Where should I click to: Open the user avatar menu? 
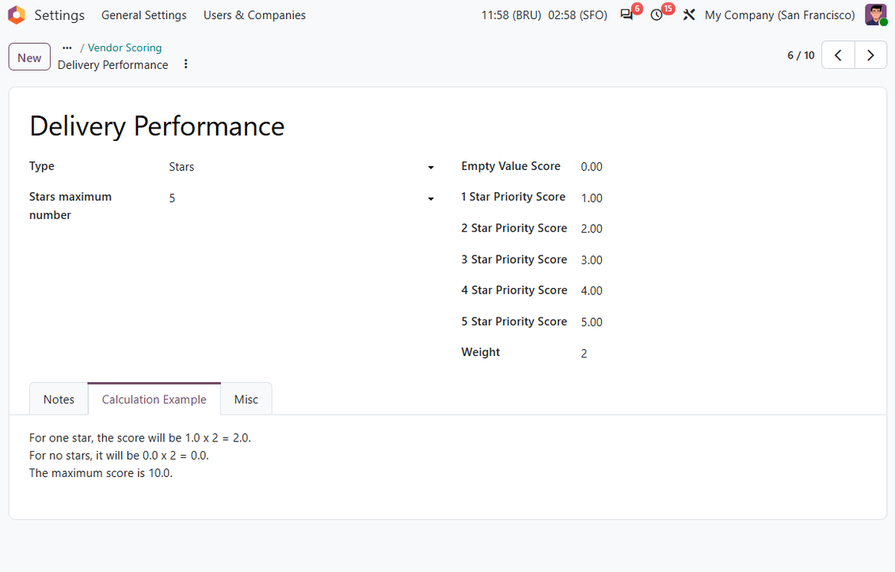(875, 15)
